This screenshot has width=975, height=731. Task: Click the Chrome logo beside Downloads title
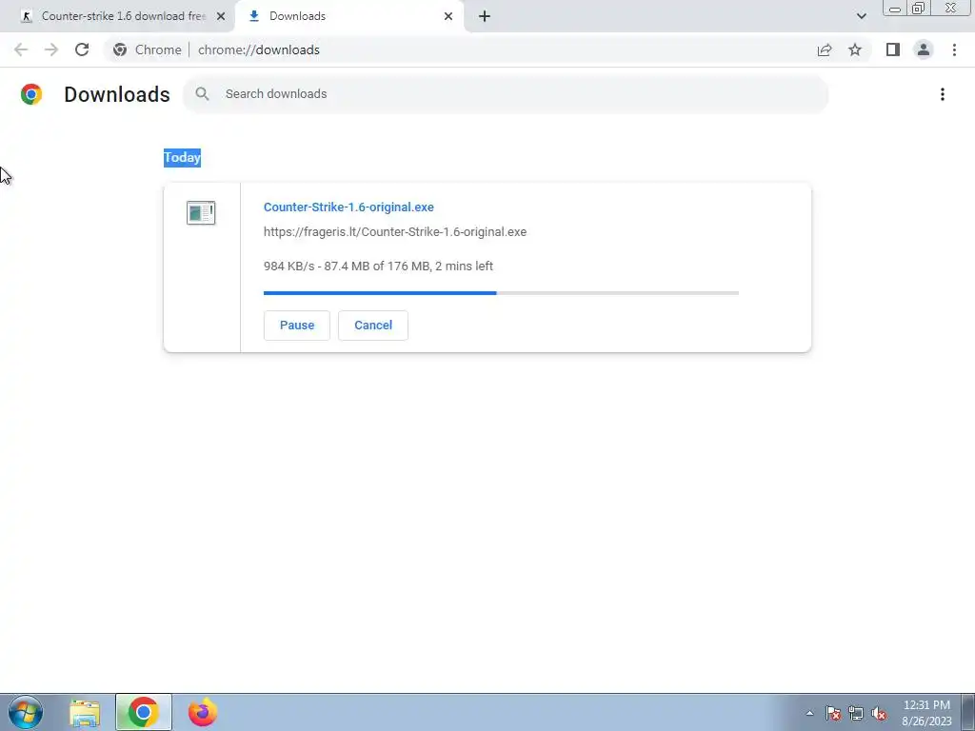pyautogui.click(x=31, y=94)
